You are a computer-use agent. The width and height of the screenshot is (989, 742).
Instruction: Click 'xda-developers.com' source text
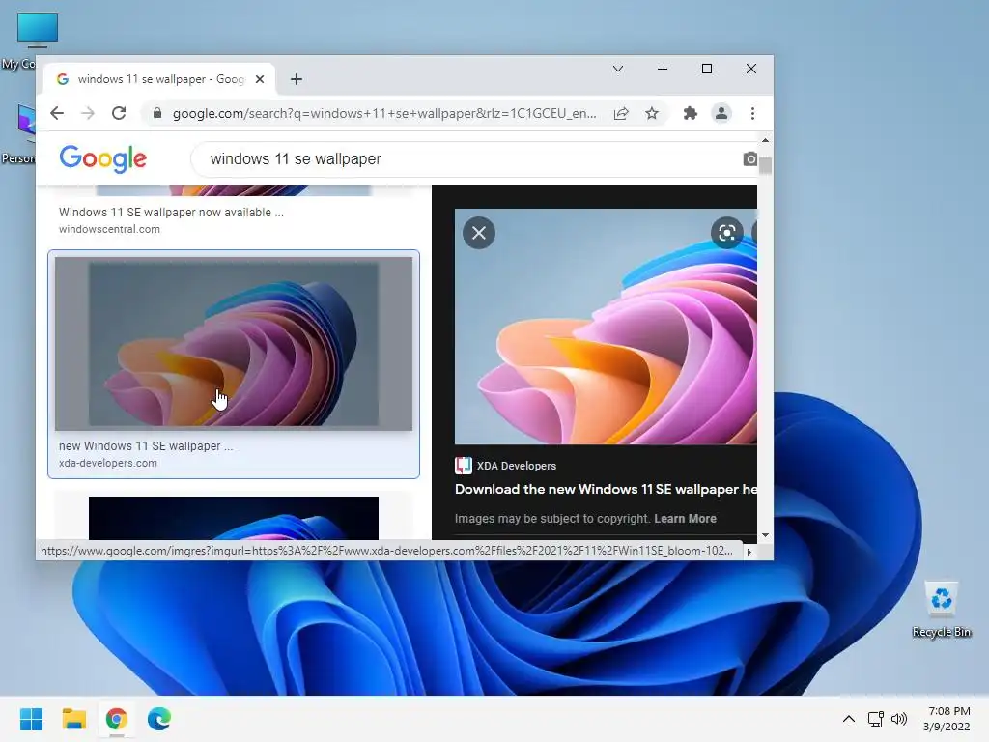108,463
